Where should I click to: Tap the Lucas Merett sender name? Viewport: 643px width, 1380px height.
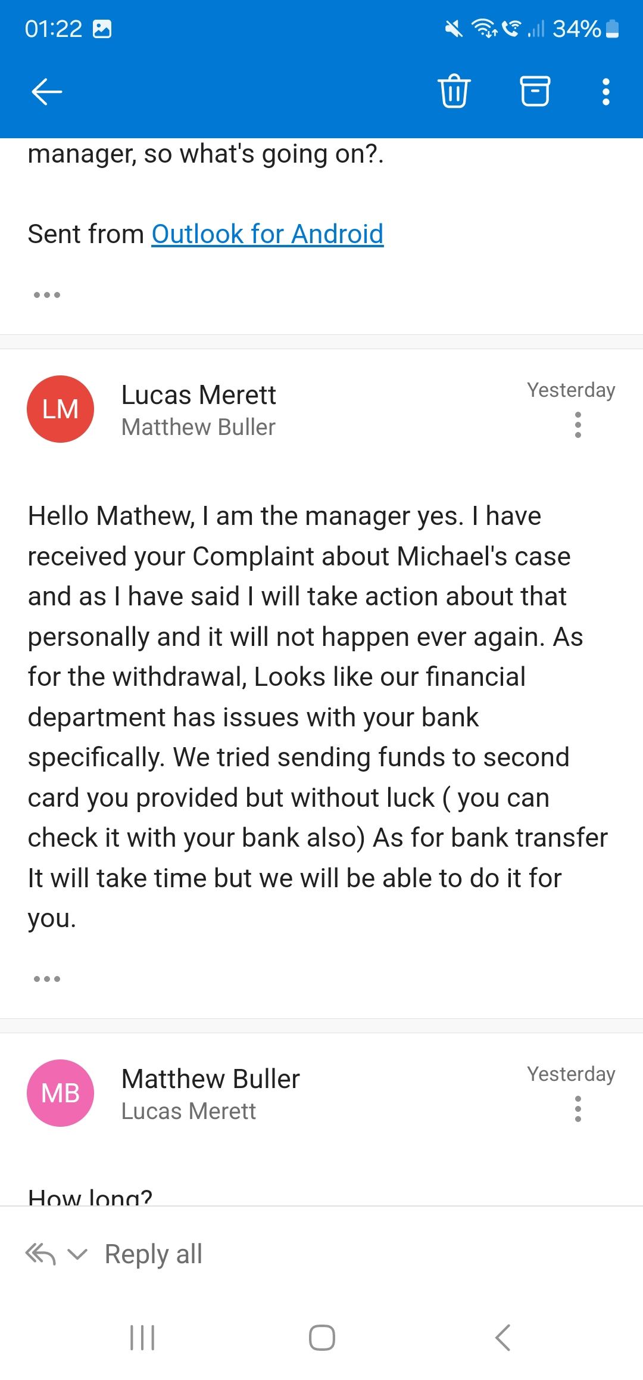tap(198, 395)
